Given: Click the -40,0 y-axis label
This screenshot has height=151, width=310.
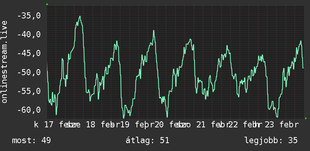Looking at the screenshot, I should point(29,35).
